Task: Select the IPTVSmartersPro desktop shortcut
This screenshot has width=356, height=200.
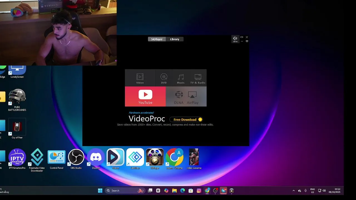Action: (17, 159)
